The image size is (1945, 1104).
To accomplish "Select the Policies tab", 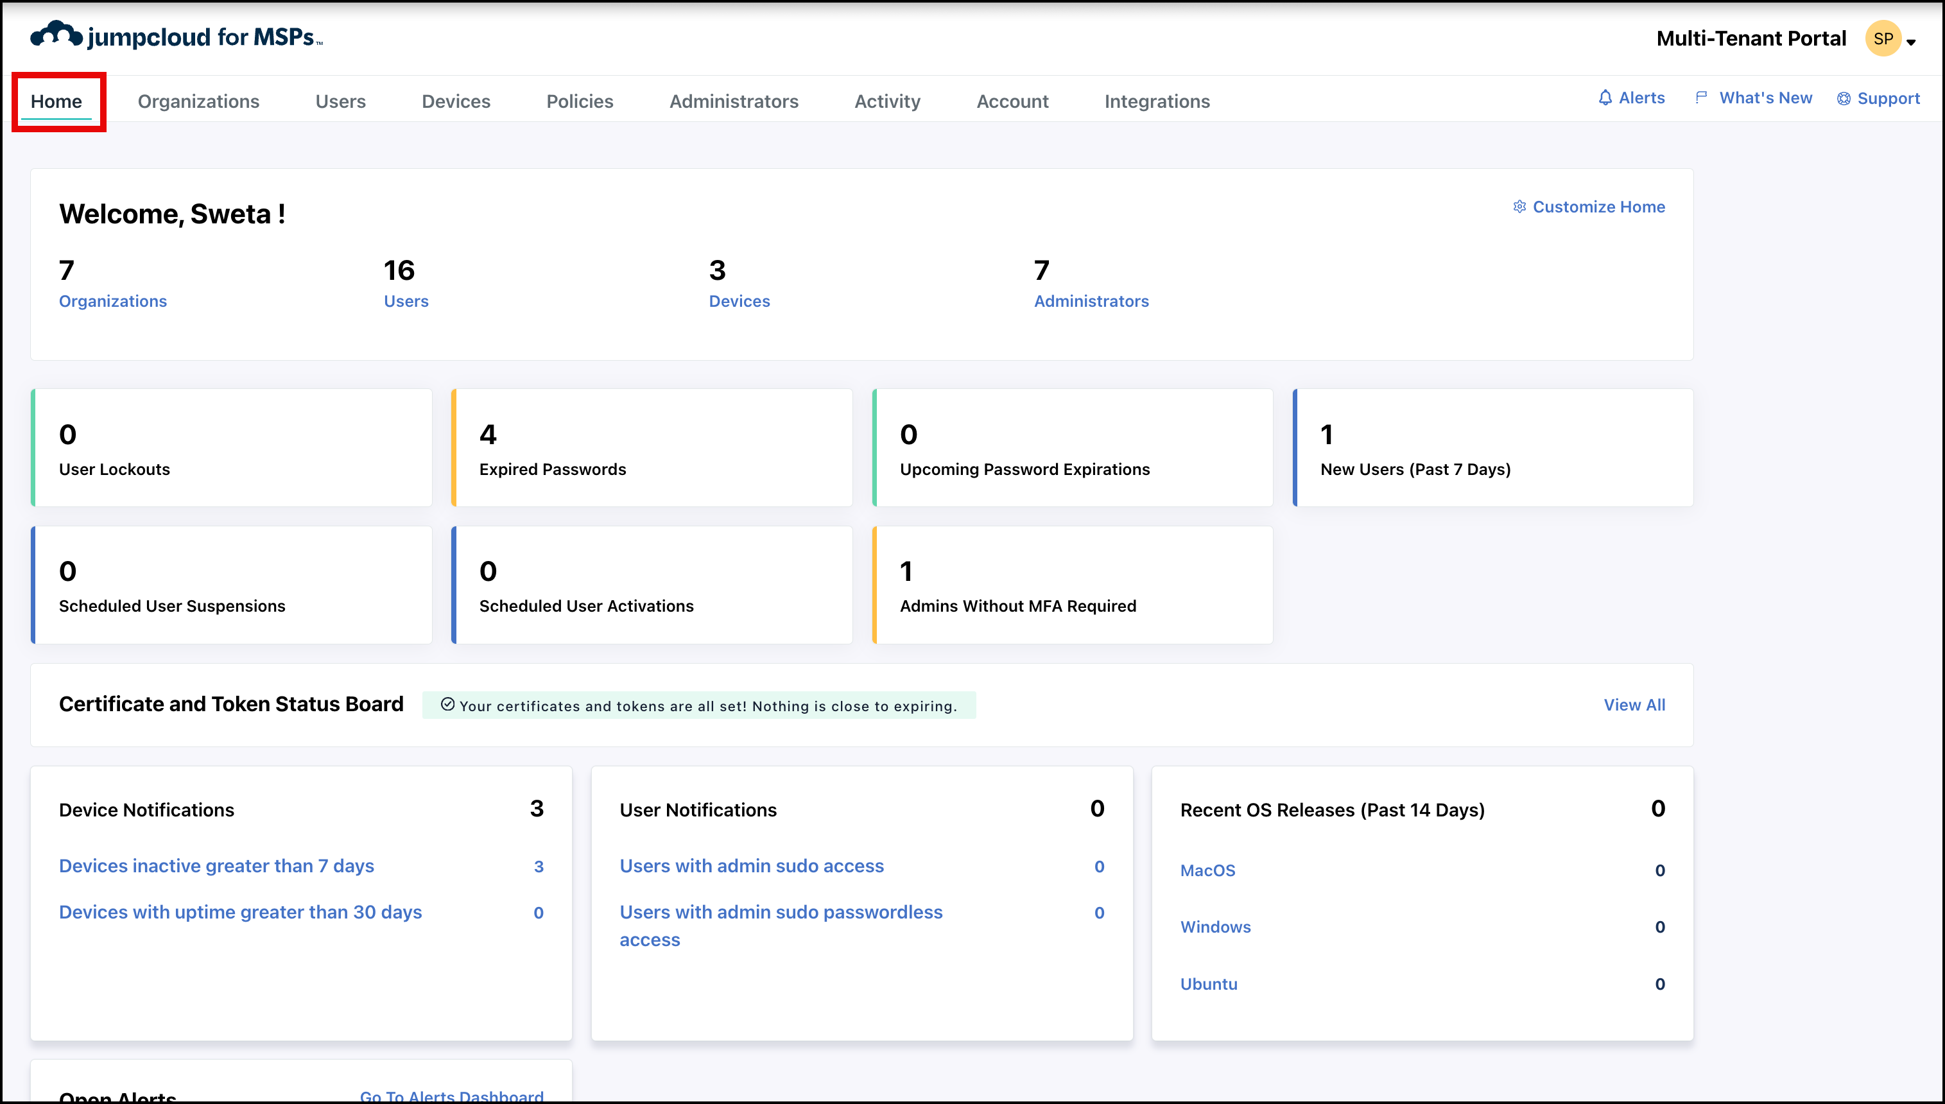I will [x=580, y=101].
